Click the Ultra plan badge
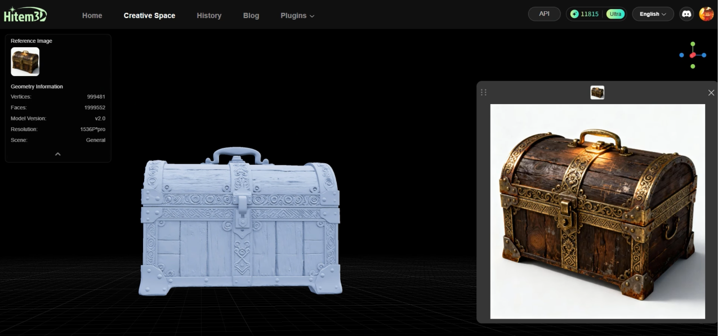 point(615,14)
